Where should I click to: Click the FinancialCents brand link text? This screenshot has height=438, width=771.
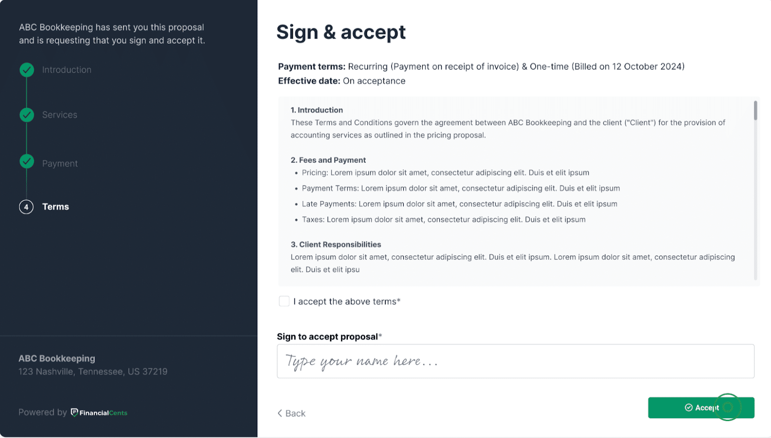[x=103, y=413]
